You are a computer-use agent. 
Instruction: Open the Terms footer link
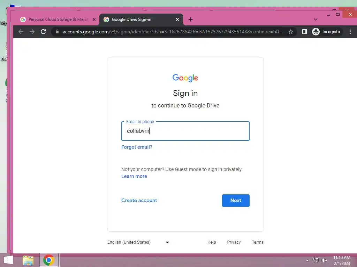[x=258, y=242]
